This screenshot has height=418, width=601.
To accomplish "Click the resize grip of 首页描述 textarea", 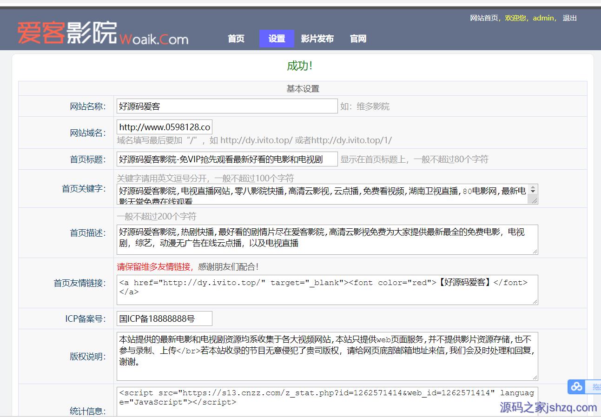I will [x=535, y=252].
